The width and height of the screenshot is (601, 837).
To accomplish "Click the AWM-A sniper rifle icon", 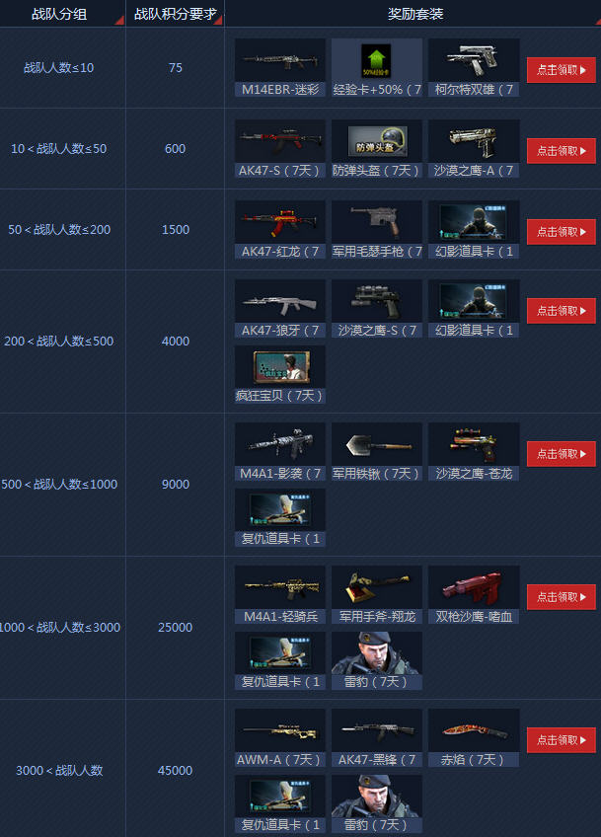I will pos(279,730).
